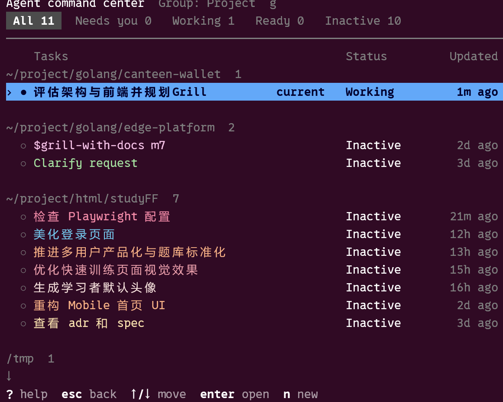Click the circle icon beside 美化登录页面
Image resolution: width=503 pixels, height=402 pixels.
[23, 235]
